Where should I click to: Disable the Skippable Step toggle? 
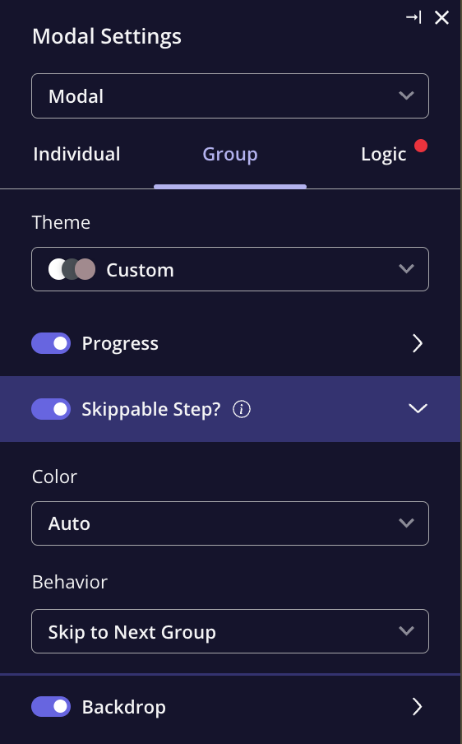pos(51,409)
